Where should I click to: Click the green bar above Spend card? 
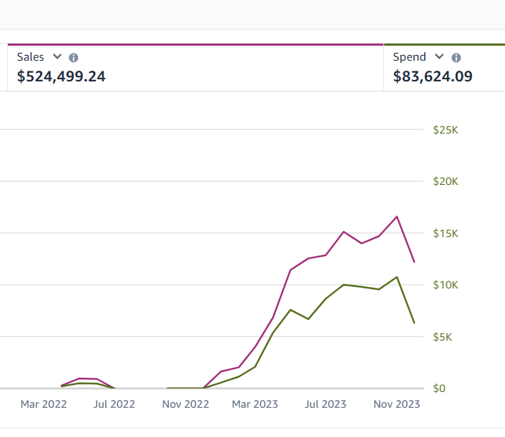click(445, 44)
